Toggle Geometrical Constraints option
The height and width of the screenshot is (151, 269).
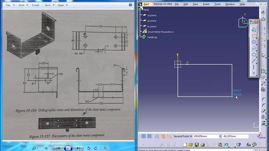pyautogui.click(x=163, y=136)
